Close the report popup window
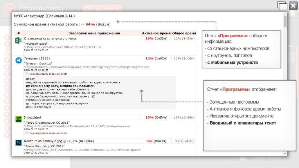The height and width of the screenshot is (168, 299). [293, 6]
